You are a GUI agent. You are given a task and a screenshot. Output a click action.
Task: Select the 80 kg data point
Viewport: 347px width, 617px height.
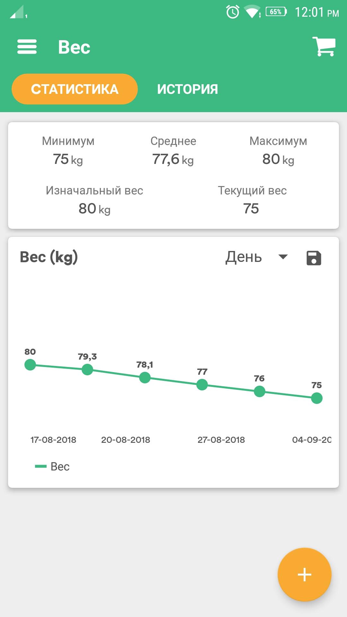(30, 365)
